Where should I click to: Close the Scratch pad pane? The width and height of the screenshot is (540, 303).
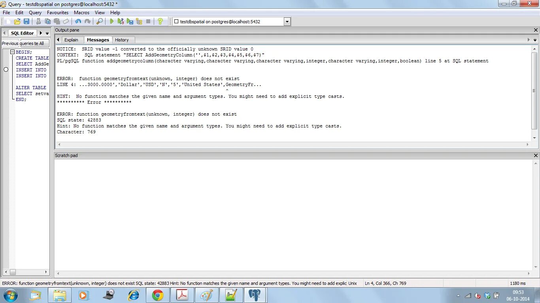tap(536, 155)
